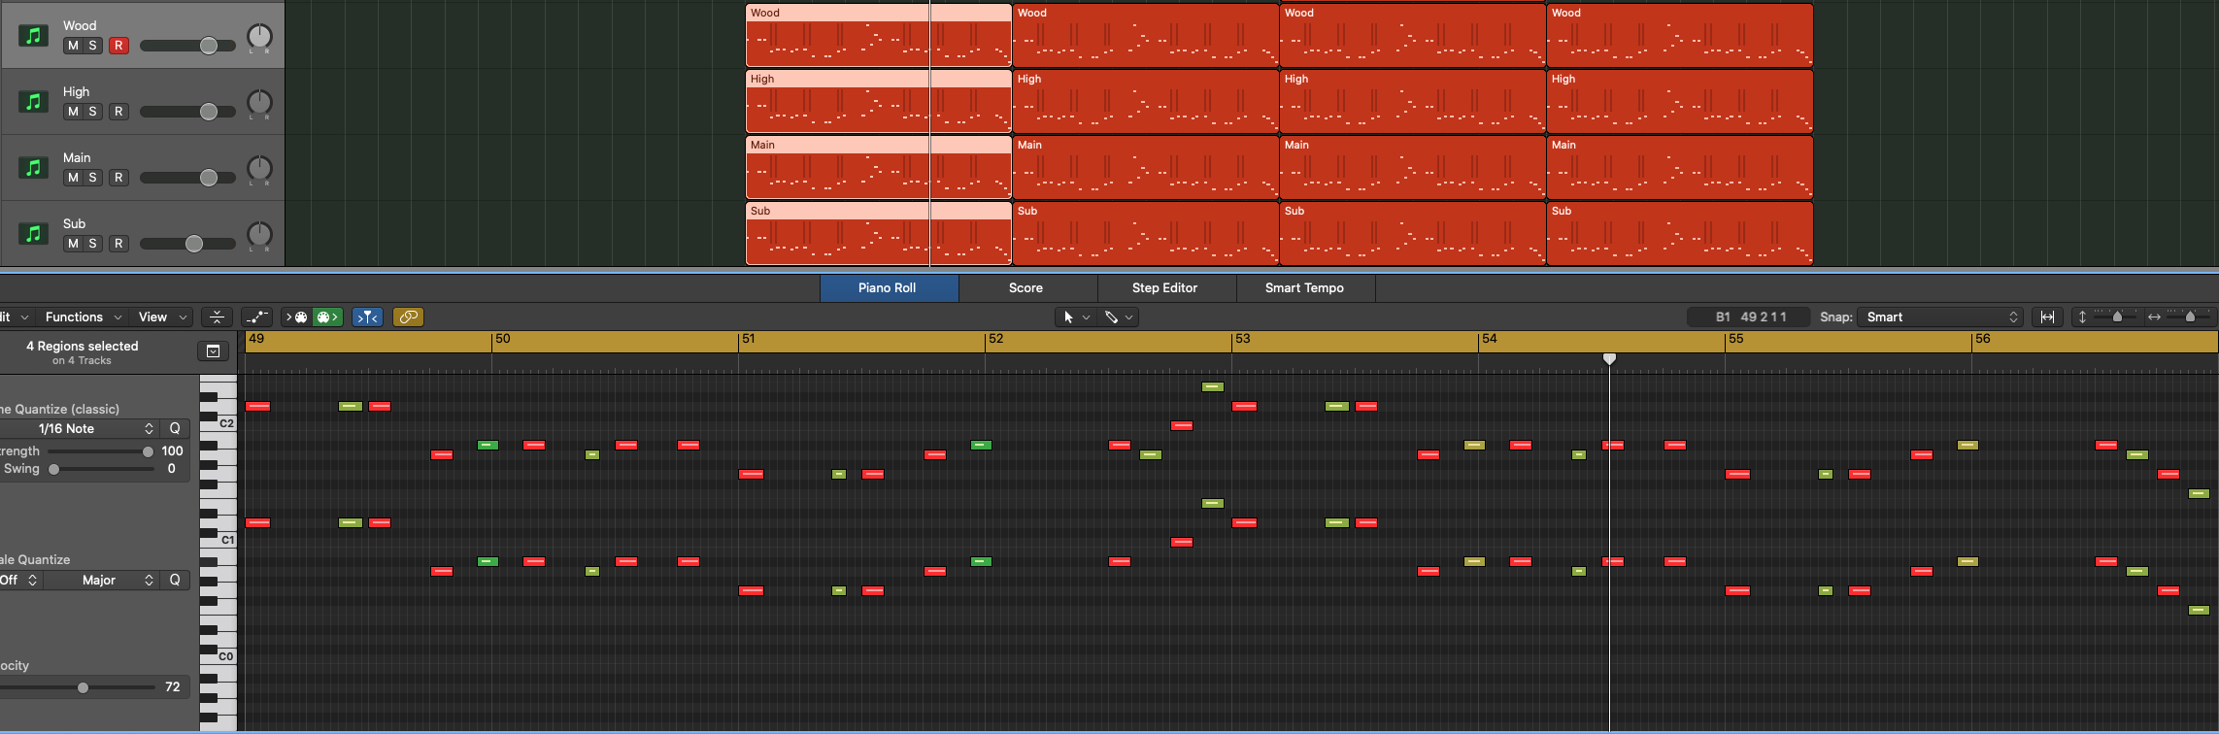2219x734 pixels.
Task: Solo the Main track
Action: pos(93,178)
